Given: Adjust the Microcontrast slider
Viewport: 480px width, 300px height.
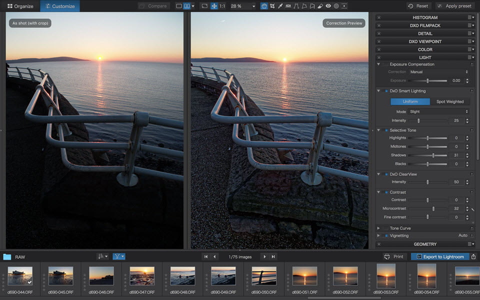Looking at the screenshot, I should point(433,209).
